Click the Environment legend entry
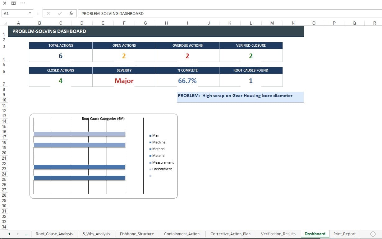This screenshot has width=382, height=239. (161, 169)
